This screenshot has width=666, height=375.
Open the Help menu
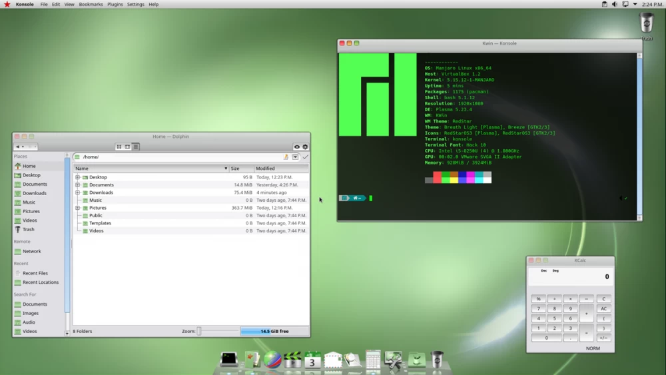coord(154,4)
